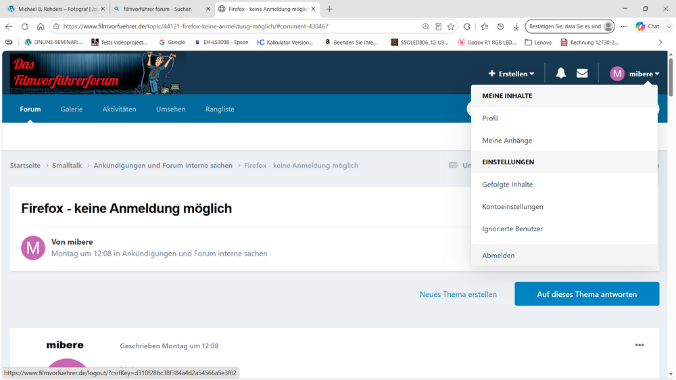Image resolution: width=676 pixels, height=380 pixels.
Task: Collapse the mibere user menu
Action: click(x=635, y=74)
